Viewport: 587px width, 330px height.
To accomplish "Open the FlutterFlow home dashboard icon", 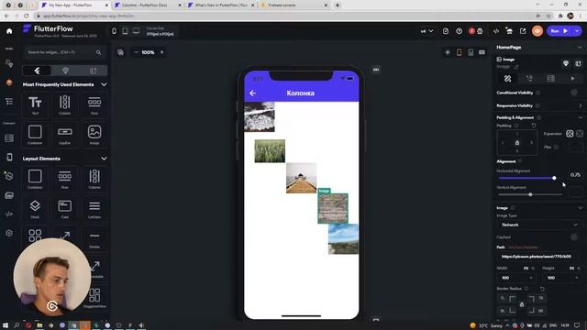I will 9,31.
